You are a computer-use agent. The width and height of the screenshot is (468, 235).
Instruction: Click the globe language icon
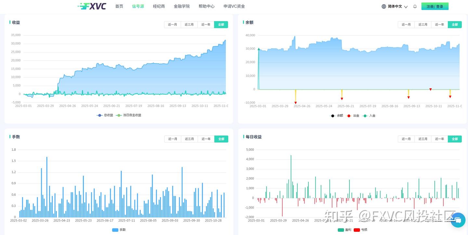pos(384,6)
